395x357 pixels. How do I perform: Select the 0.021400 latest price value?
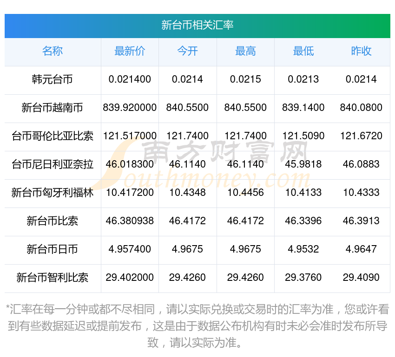tap(130, 79)
